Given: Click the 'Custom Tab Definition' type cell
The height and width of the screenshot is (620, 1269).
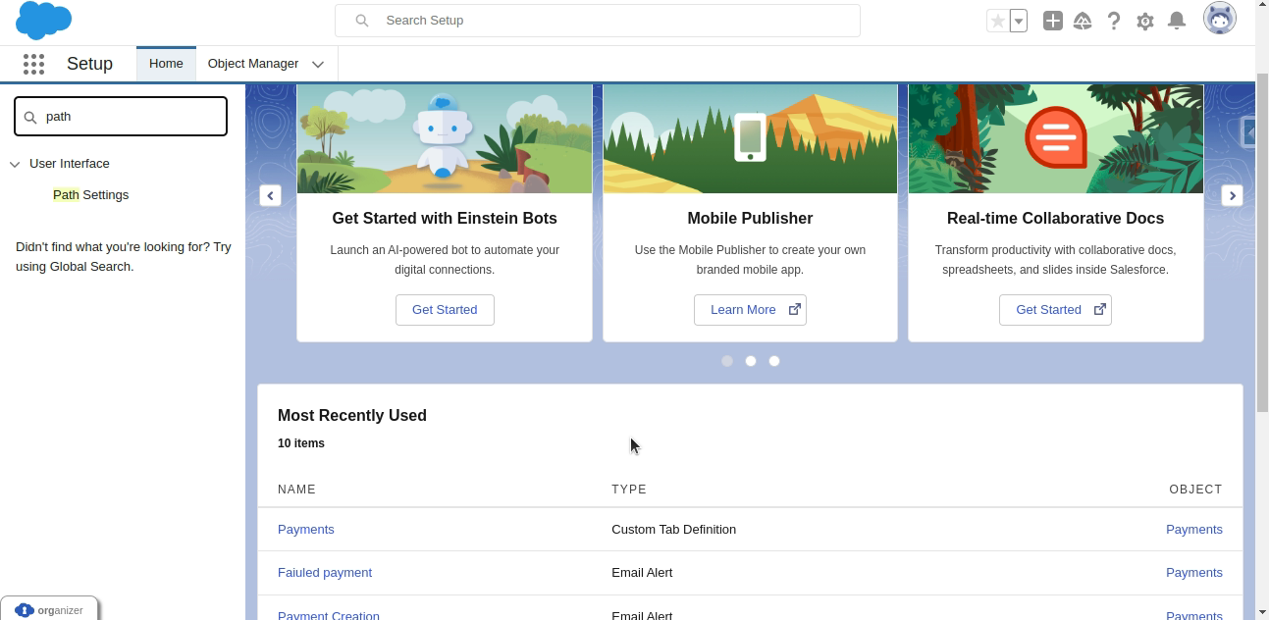Looking at the screenshot, I should tap(673, 530).
